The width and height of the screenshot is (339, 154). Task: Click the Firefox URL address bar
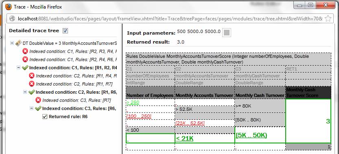click(x=170, y=19)
